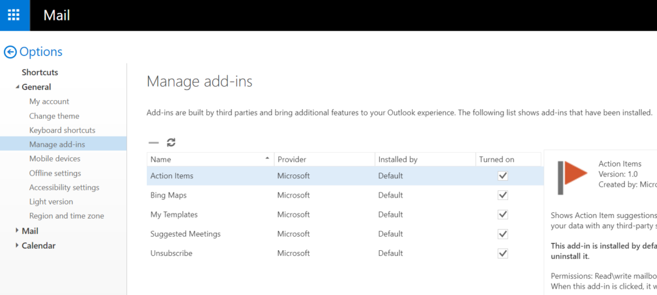The image size is (657, 295).
Task: Click the General section label
Action: [37, 87]
